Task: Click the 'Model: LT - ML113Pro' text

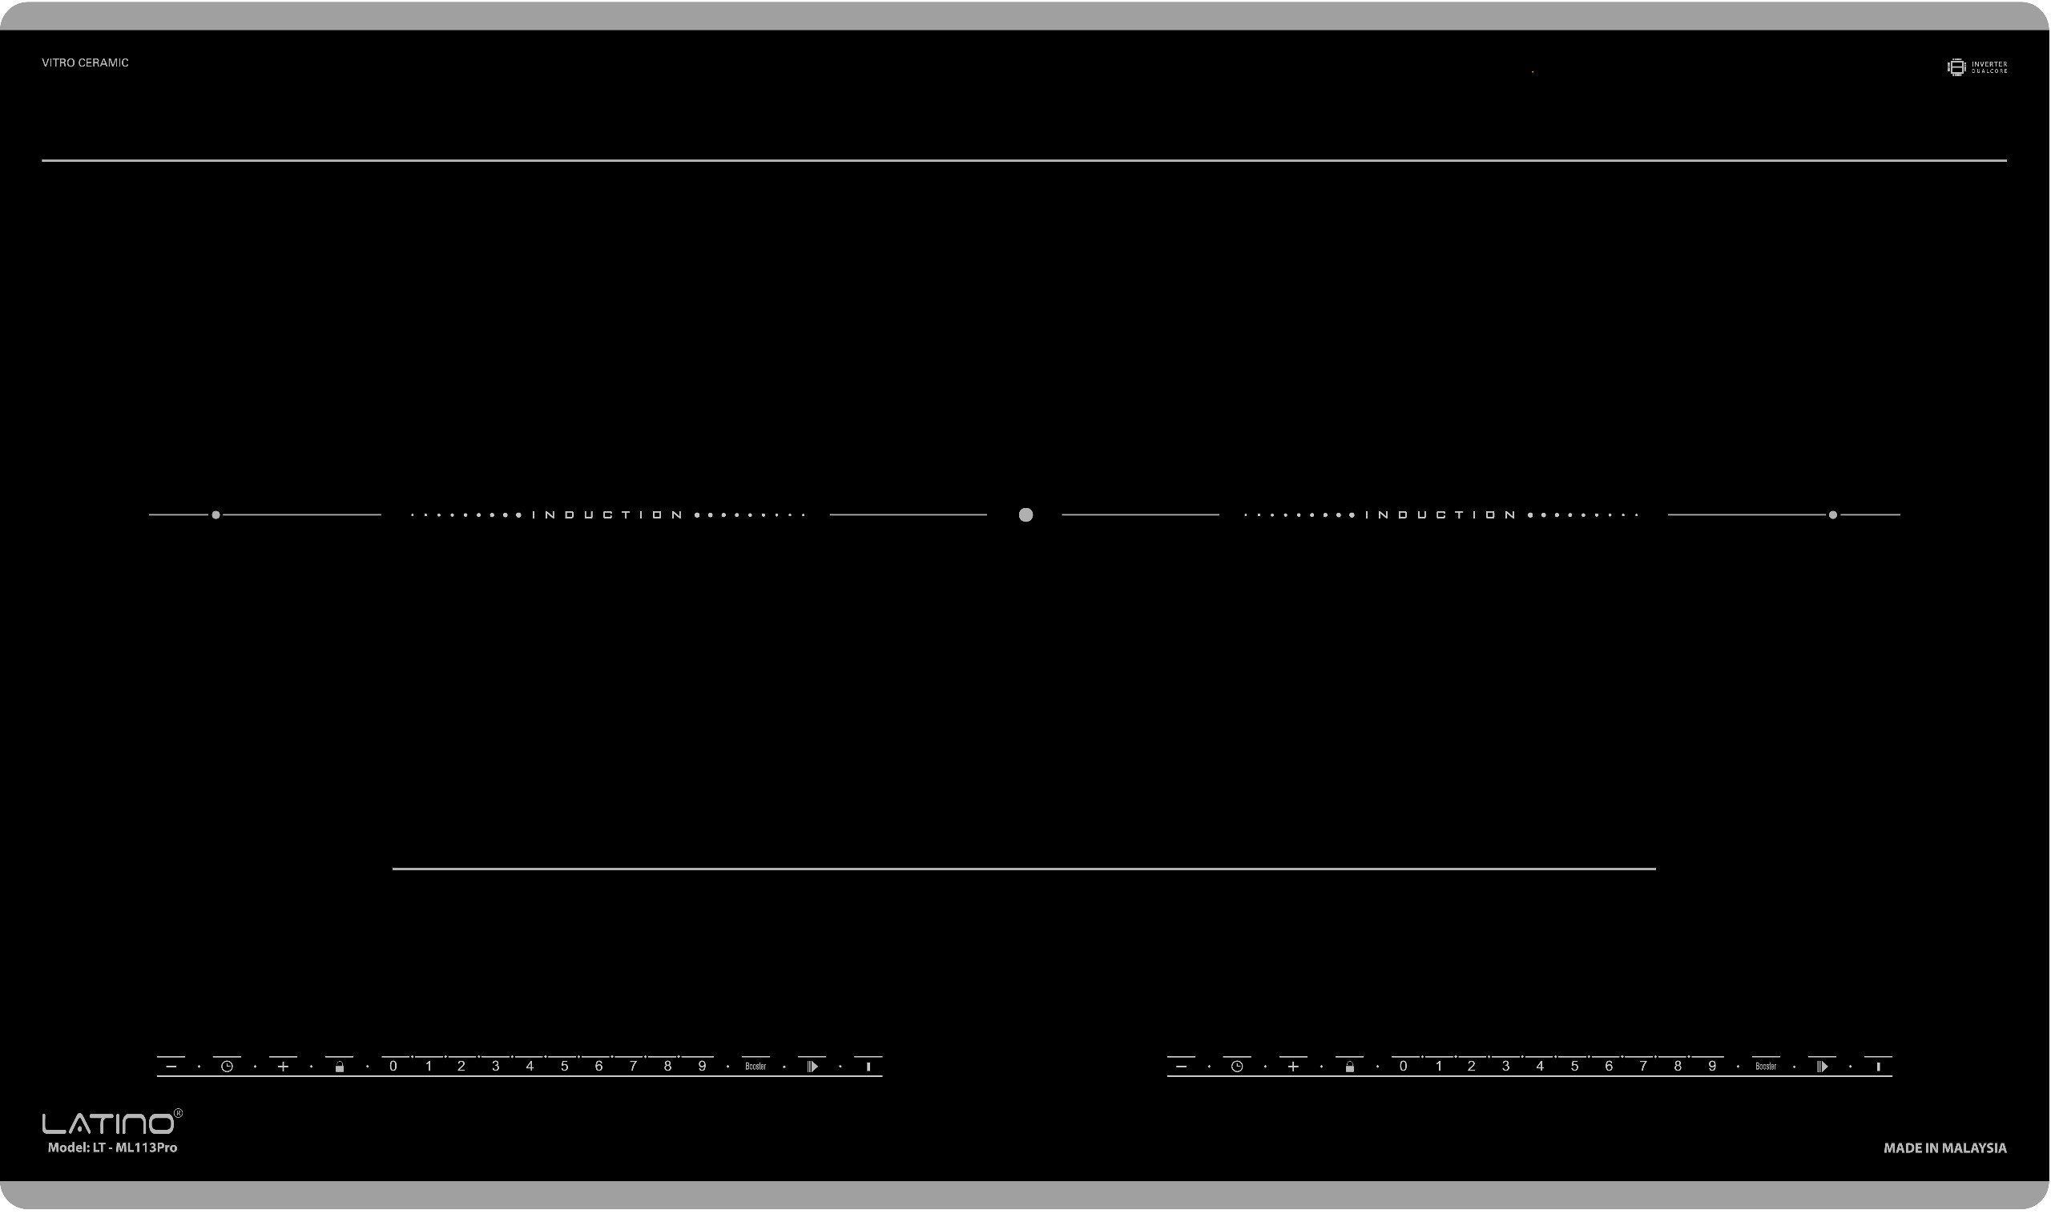Action: [113, 1147]
